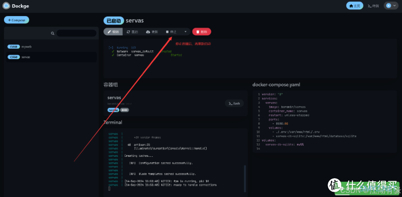This screenshot has width=402, height=197.
Task: Click the 'container_name: servas' yaml line
Action: 288,111
